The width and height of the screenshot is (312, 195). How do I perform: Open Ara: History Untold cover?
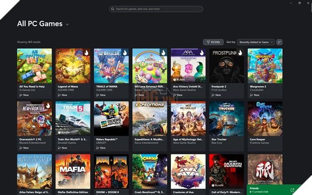[x=188, y=66]
